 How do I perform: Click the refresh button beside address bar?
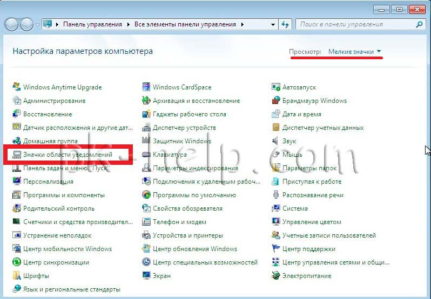(x=285, y=24)
